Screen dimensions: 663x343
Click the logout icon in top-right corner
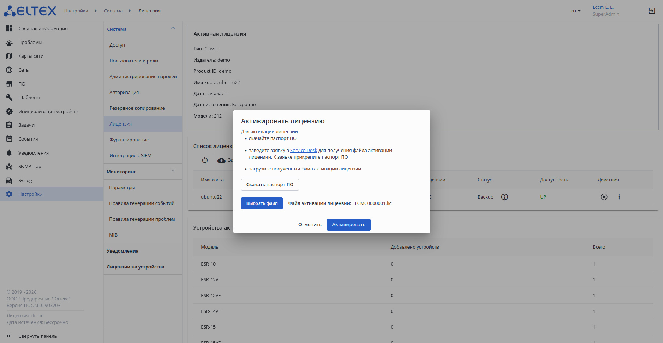pyautogui.click(x=652, y=11)
